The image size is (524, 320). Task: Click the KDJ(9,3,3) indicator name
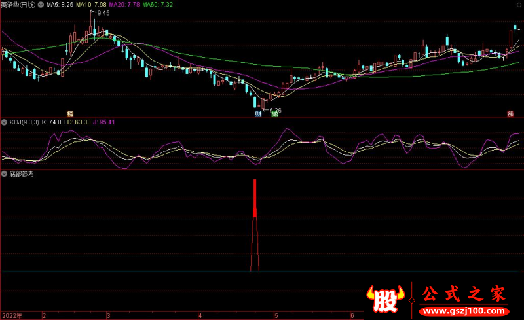24,122
